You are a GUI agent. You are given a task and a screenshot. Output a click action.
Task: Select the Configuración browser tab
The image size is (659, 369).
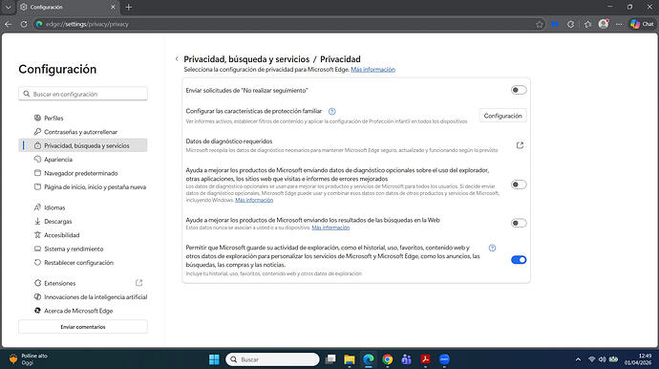[x=68, y=7]
